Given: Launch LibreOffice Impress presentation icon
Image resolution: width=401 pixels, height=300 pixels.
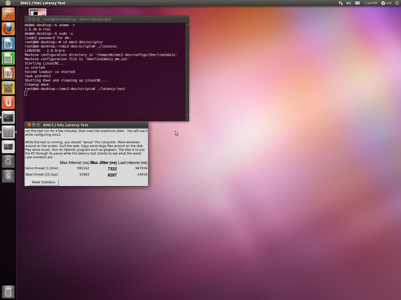Looking at the screenshot, I should pyautogui.click(x=8, y=73).
